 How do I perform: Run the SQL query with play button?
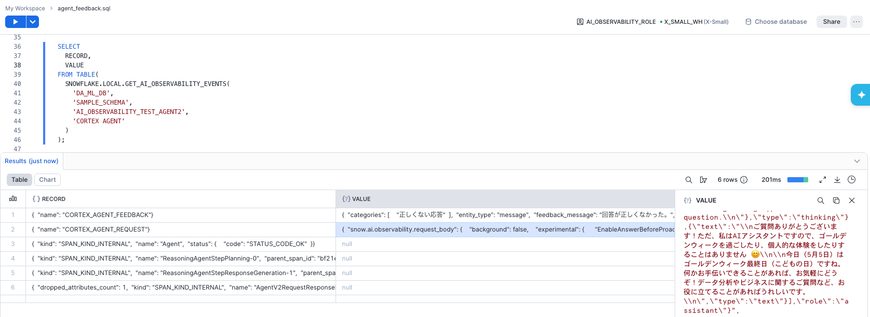15,22
